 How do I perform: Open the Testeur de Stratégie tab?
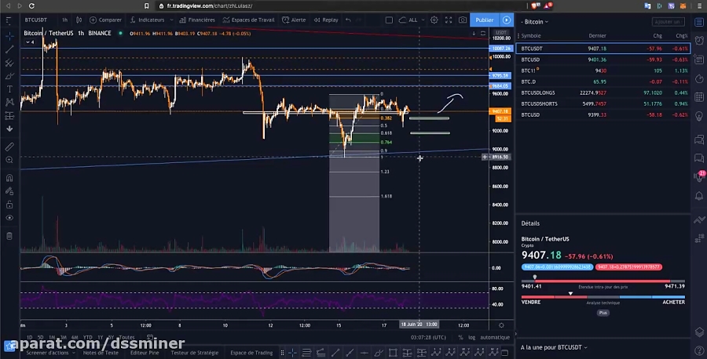[x=195, y=353]
